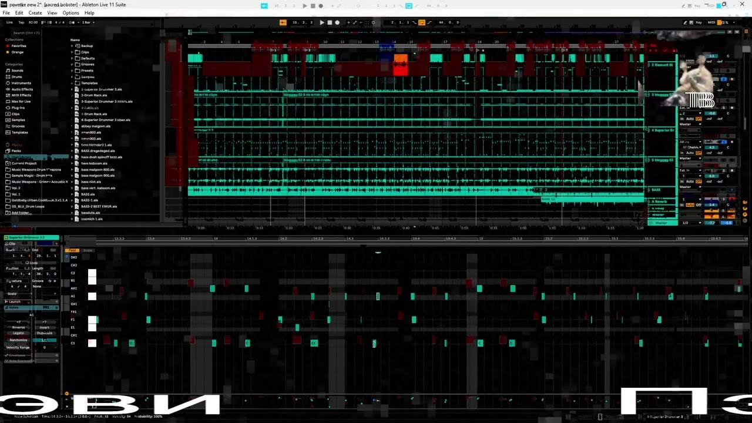
Task: Toggle the Scale button beside Fold
Action: tap(87, 251)
